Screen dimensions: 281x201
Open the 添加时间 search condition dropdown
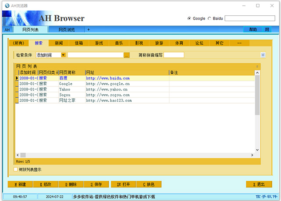[x=63, y=55]
